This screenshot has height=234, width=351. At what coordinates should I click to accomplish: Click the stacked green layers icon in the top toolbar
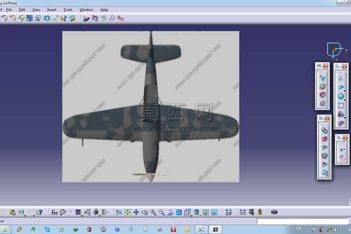click(72, 18)
